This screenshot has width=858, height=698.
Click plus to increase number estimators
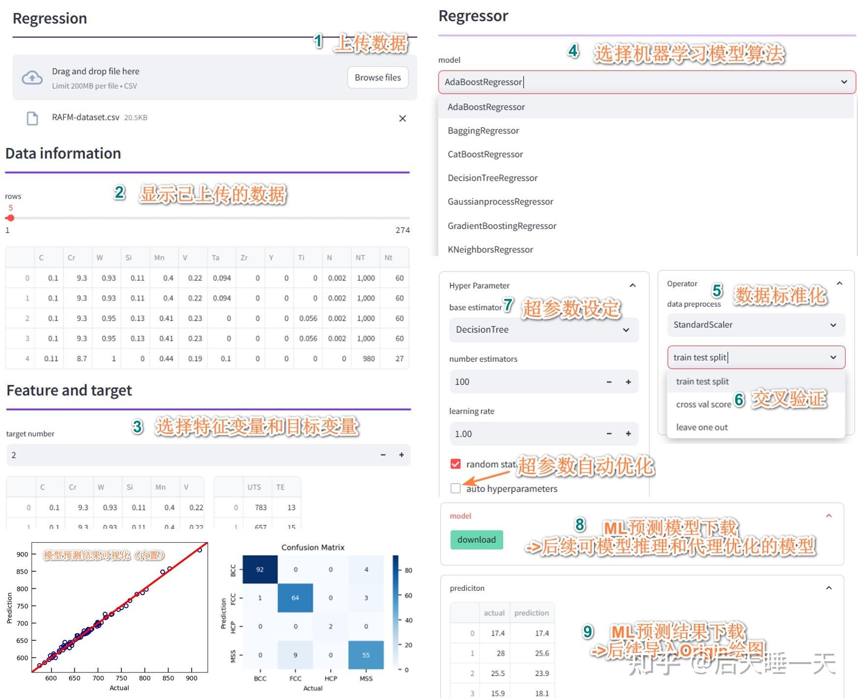[x=628, y=381]
